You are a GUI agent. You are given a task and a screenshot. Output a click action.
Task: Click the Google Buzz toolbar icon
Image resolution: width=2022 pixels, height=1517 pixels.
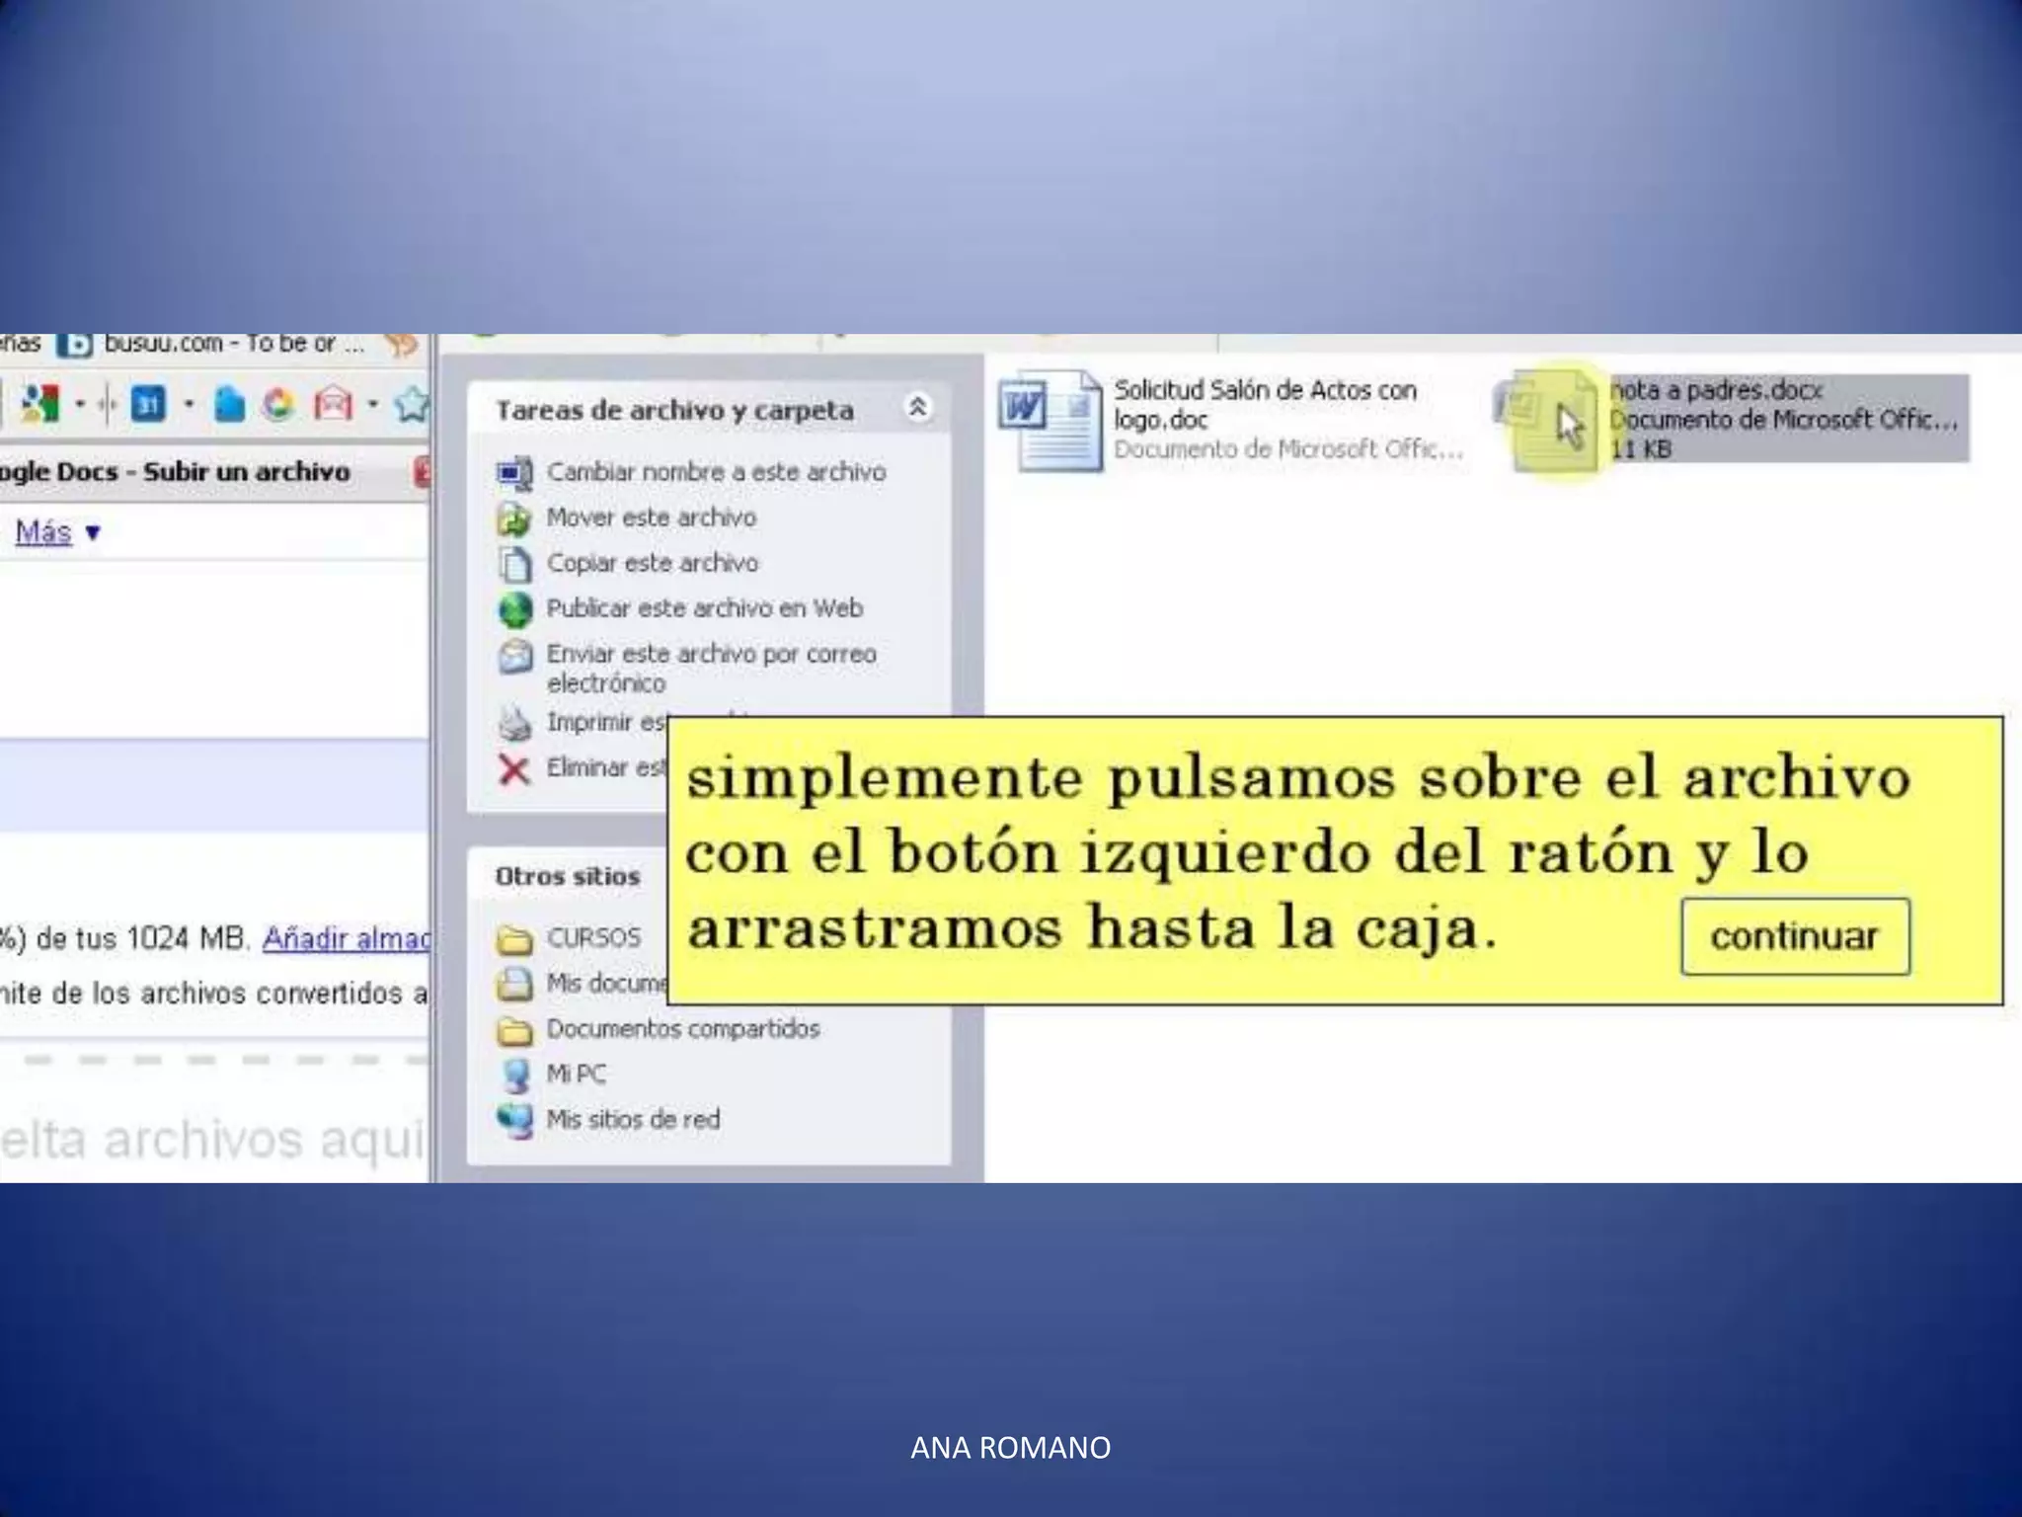point(39,404)
